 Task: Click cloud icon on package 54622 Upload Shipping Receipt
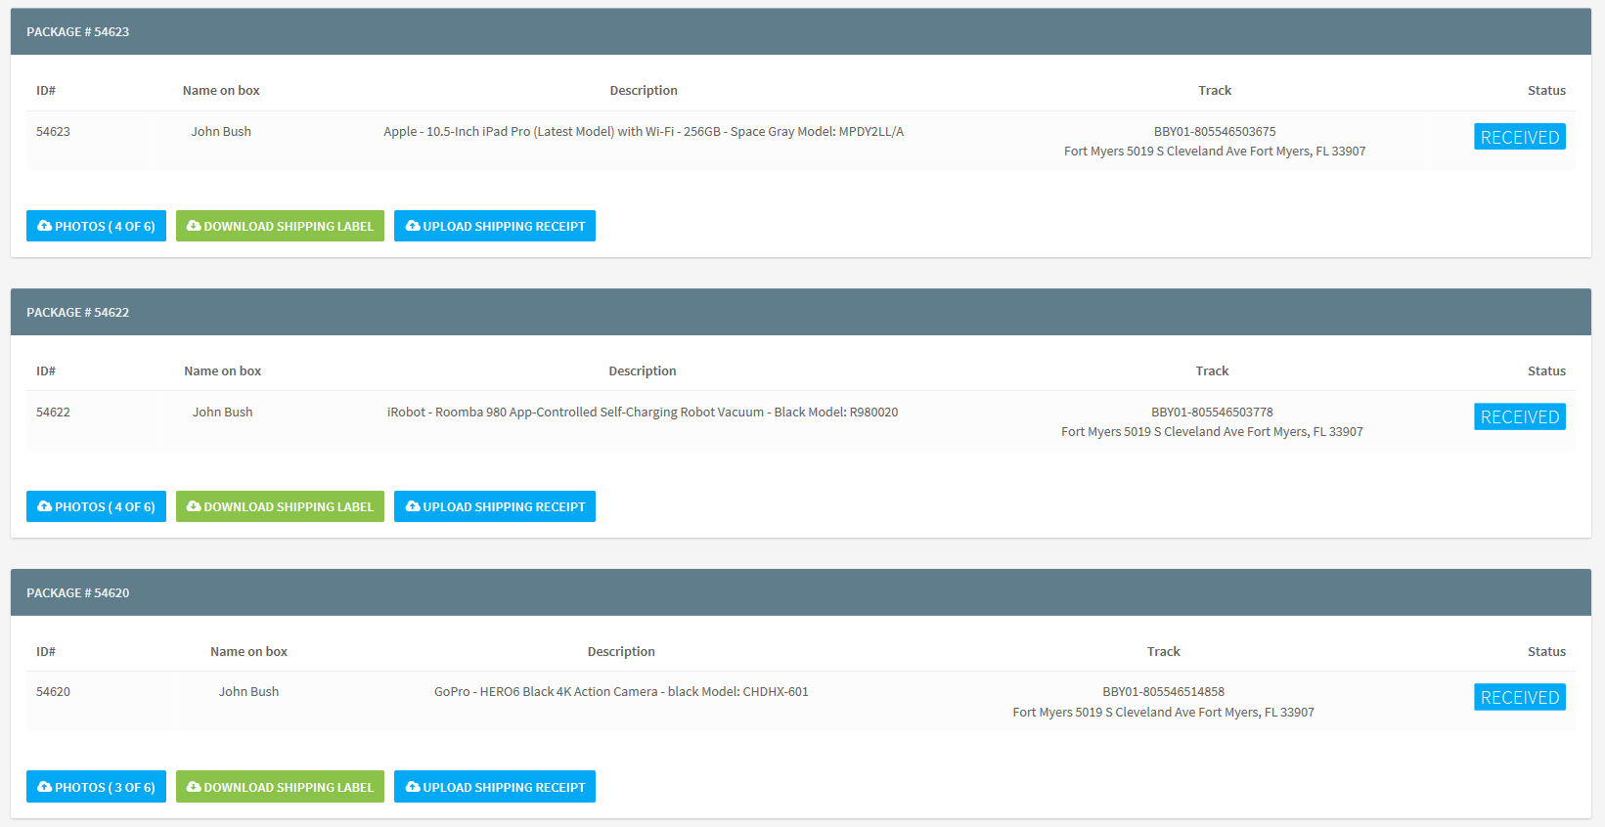413,506
